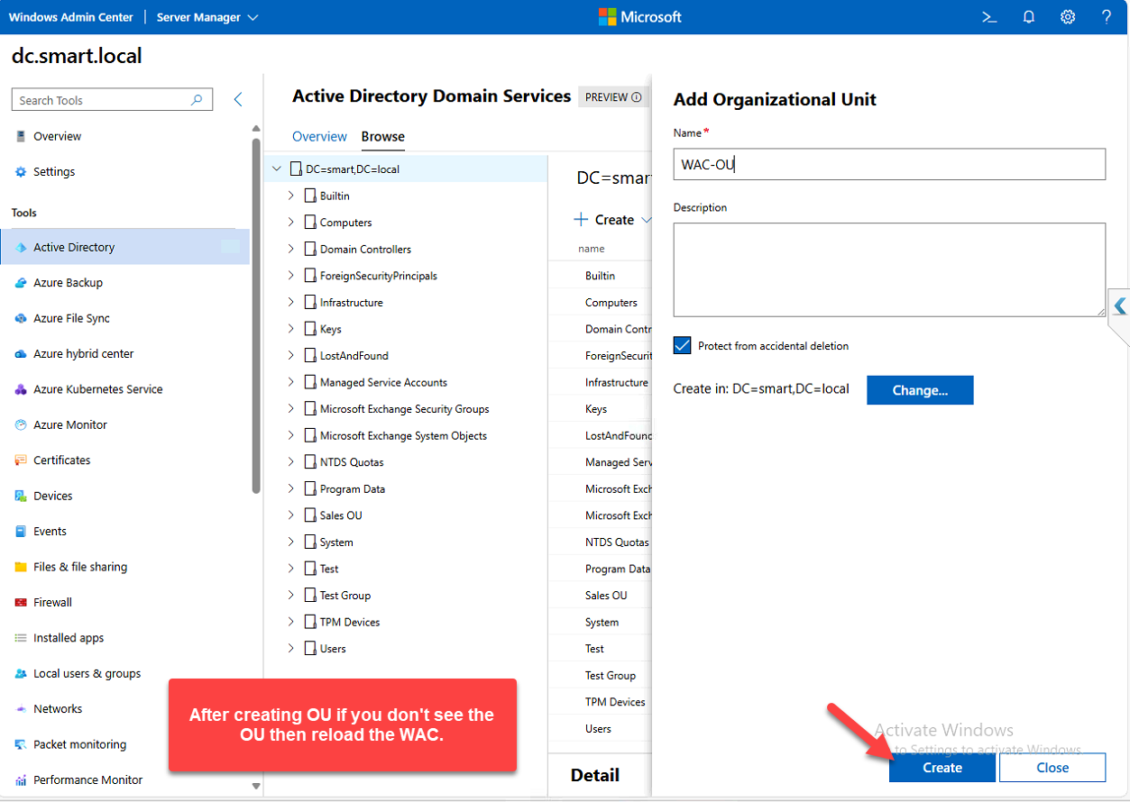Select the Active Directory tool
The height and width of the screenshot is (802, 1130).
124,247
